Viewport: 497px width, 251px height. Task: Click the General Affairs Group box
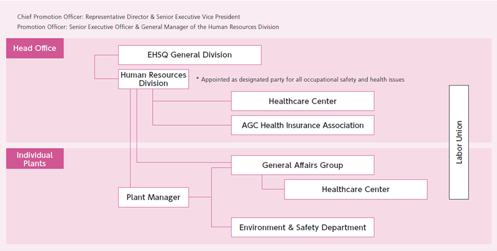click(x=303, y=165)
